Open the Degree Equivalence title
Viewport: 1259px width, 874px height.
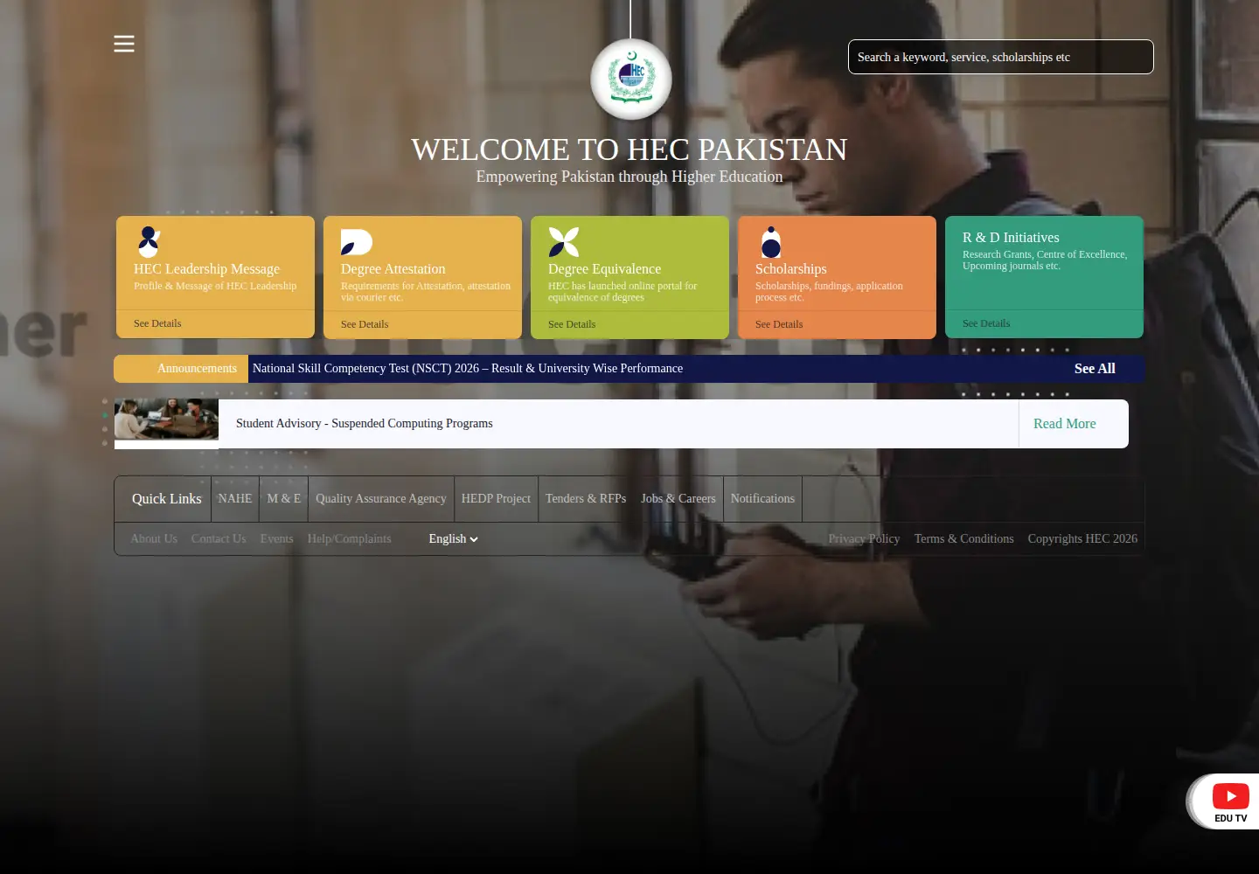pyautogui.click(x=604, y=269)
